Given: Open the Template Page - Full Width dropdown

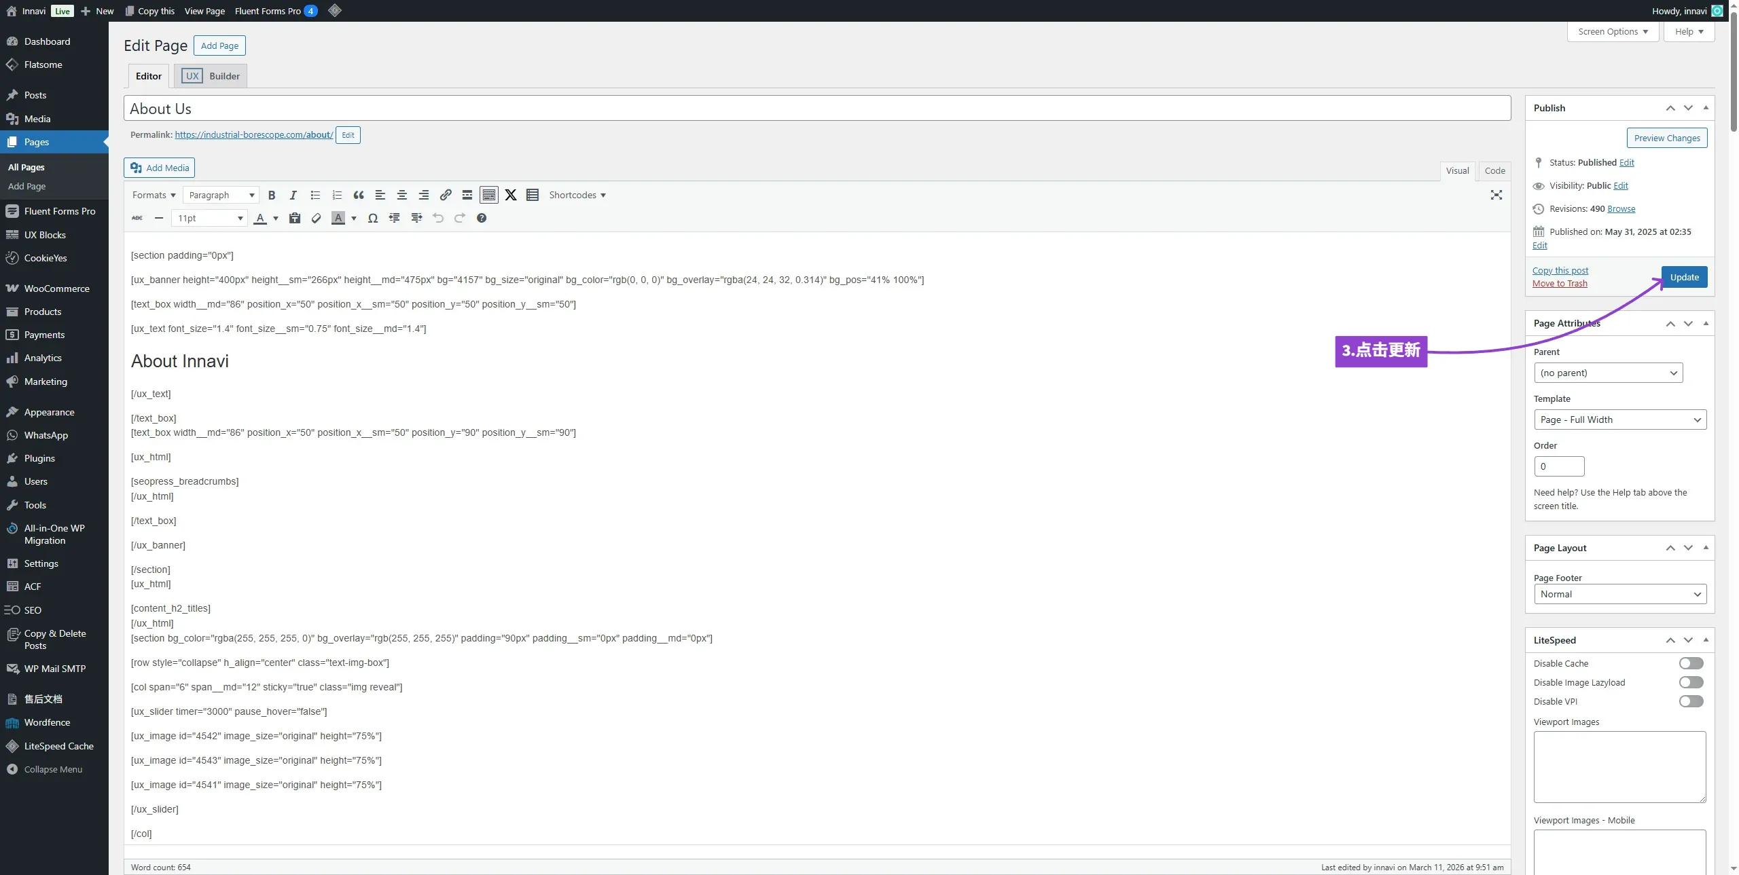Looking at the screenshot, I should point(1620,420).
